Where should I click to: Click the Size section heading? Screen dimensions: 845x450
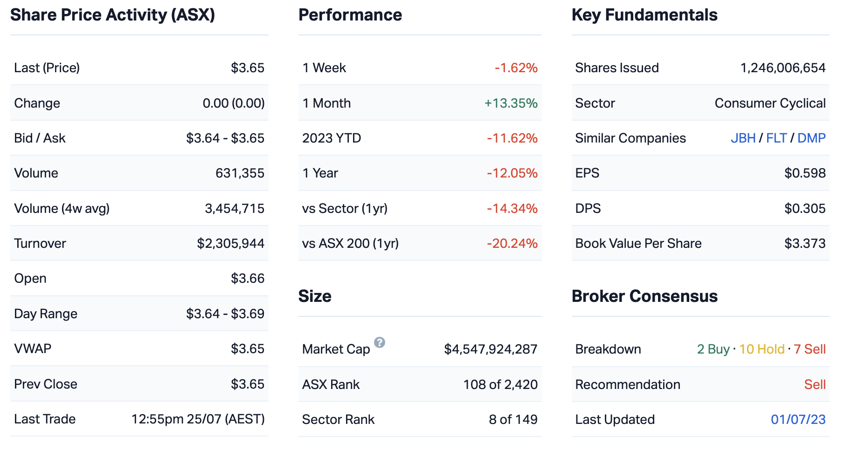315,296
